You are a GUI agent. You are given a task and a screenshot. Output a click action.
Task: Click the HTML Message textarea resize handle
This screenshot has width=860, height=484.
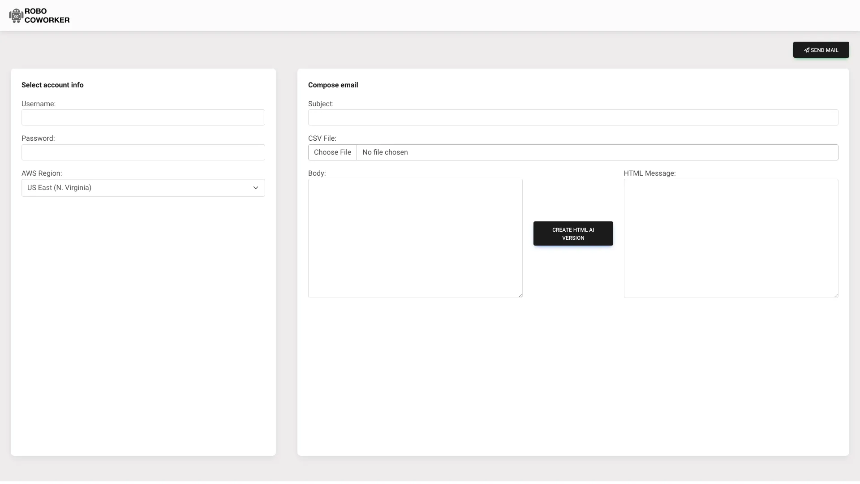pyautogui.click(x=836, y=295)
